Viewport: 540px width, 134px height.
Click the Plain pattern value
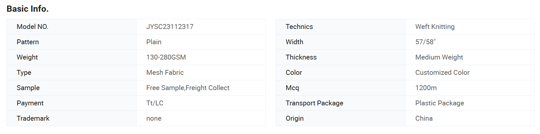[154, 42]
